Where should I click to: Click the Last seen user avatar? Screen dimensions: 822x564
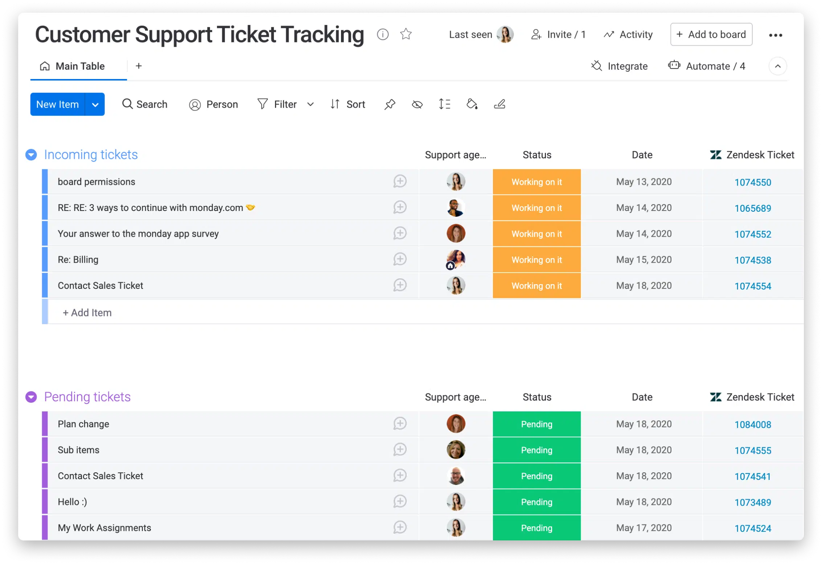(x=505, y=34)
